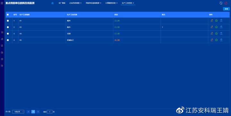This screenshot has width=231, height=116.
Task: Click the edit pencil icon for row 01
Action: (212, 21)
